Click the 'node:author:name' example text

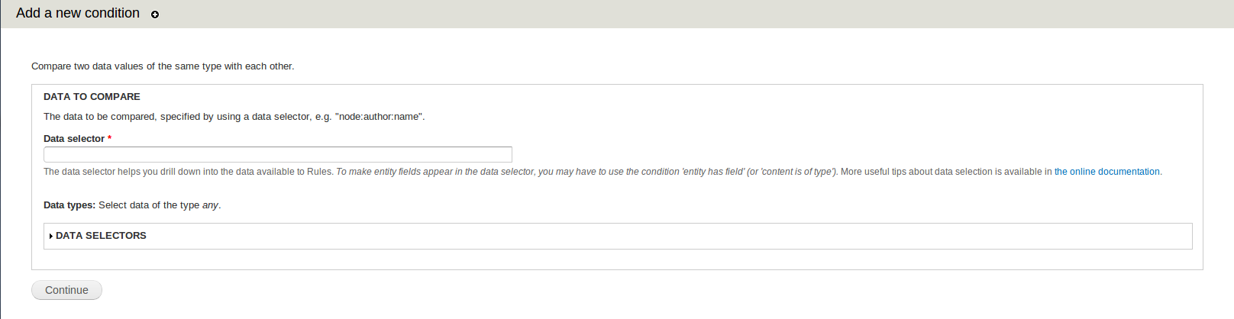(x=379, y=117)
